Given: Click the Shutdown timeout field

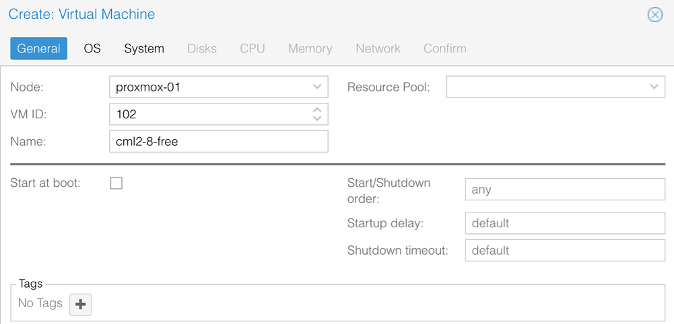Looking at the screenshot, I should [x=564, y=250].
